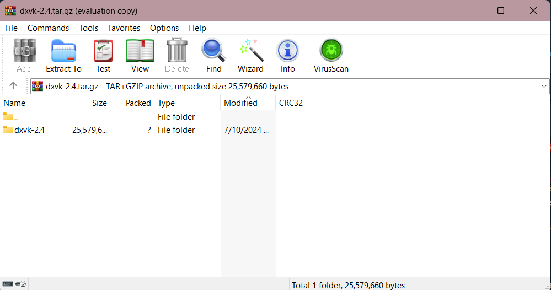
Task: Click 'Total 1 folder' status bar text
Action: point(348,285)
